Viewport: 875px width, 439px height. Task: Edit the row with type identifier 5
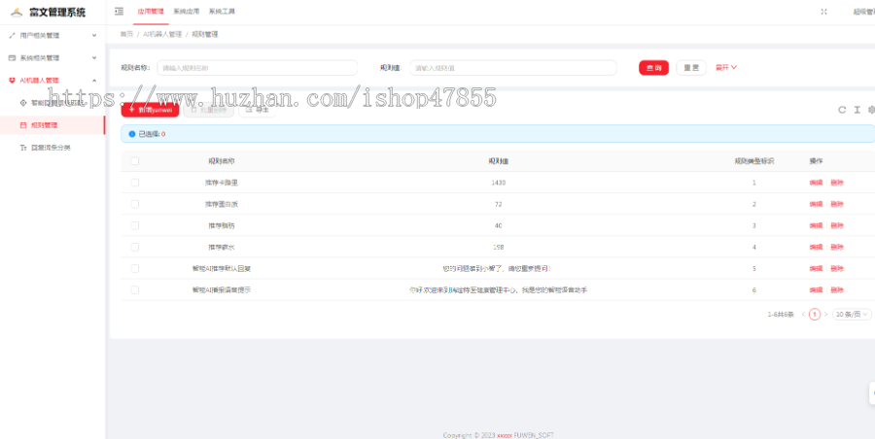click(x=816, y=268)
